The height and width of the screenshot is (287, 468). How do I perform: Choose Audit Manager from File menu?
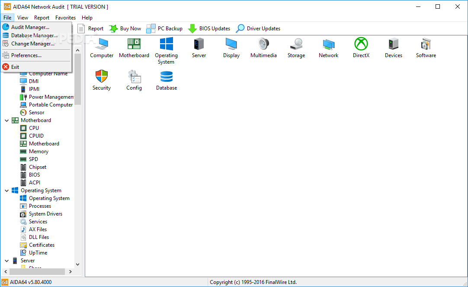pos(36,27)
